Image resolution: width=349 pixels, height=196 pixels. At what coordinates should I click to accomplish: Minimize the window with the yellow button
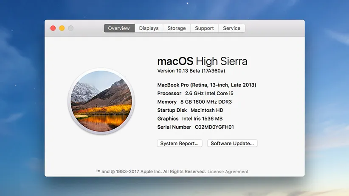pos(62,28)
